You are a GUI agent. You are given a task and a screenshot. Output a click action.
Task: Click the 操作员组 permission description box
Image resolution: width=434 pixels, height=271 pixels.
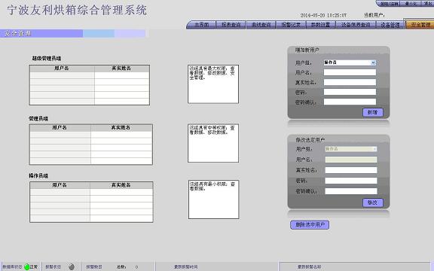[214, 199]
